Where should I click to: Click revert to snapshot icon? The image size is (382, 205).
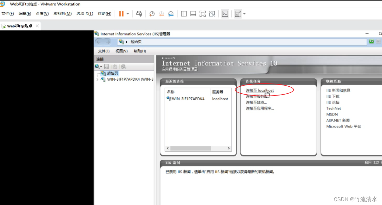[161, 14]
